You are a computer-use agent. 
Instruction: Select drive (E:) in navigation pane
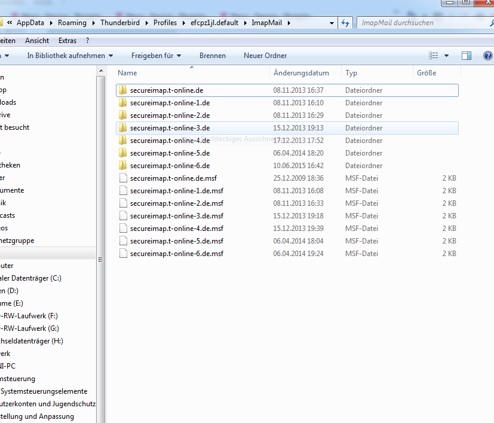(12, 304)
